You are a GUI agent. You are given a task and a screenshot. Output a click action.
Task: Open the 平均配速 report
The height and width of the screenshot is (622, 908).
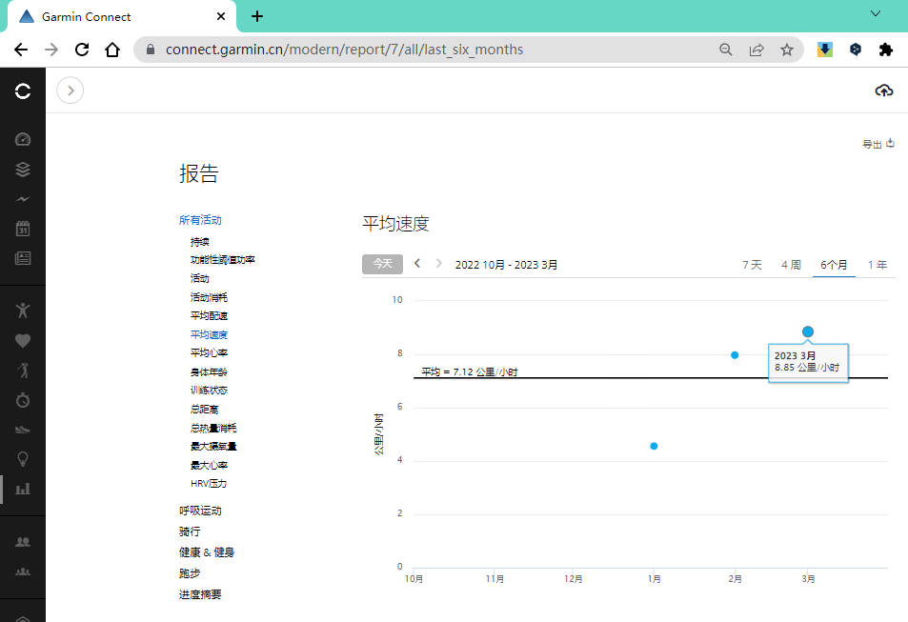tap(209, 315)
